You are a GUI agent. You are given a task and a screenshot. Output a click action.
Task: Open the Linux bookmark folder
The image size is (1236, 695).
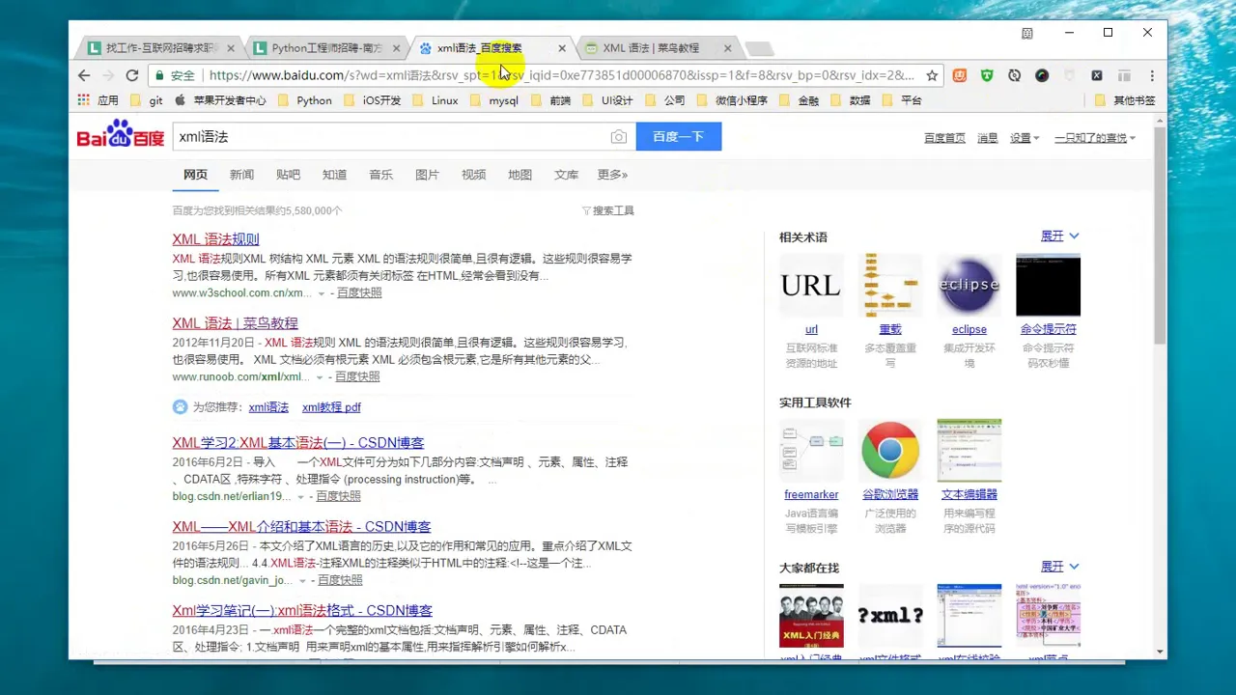[x=435, y=100]
